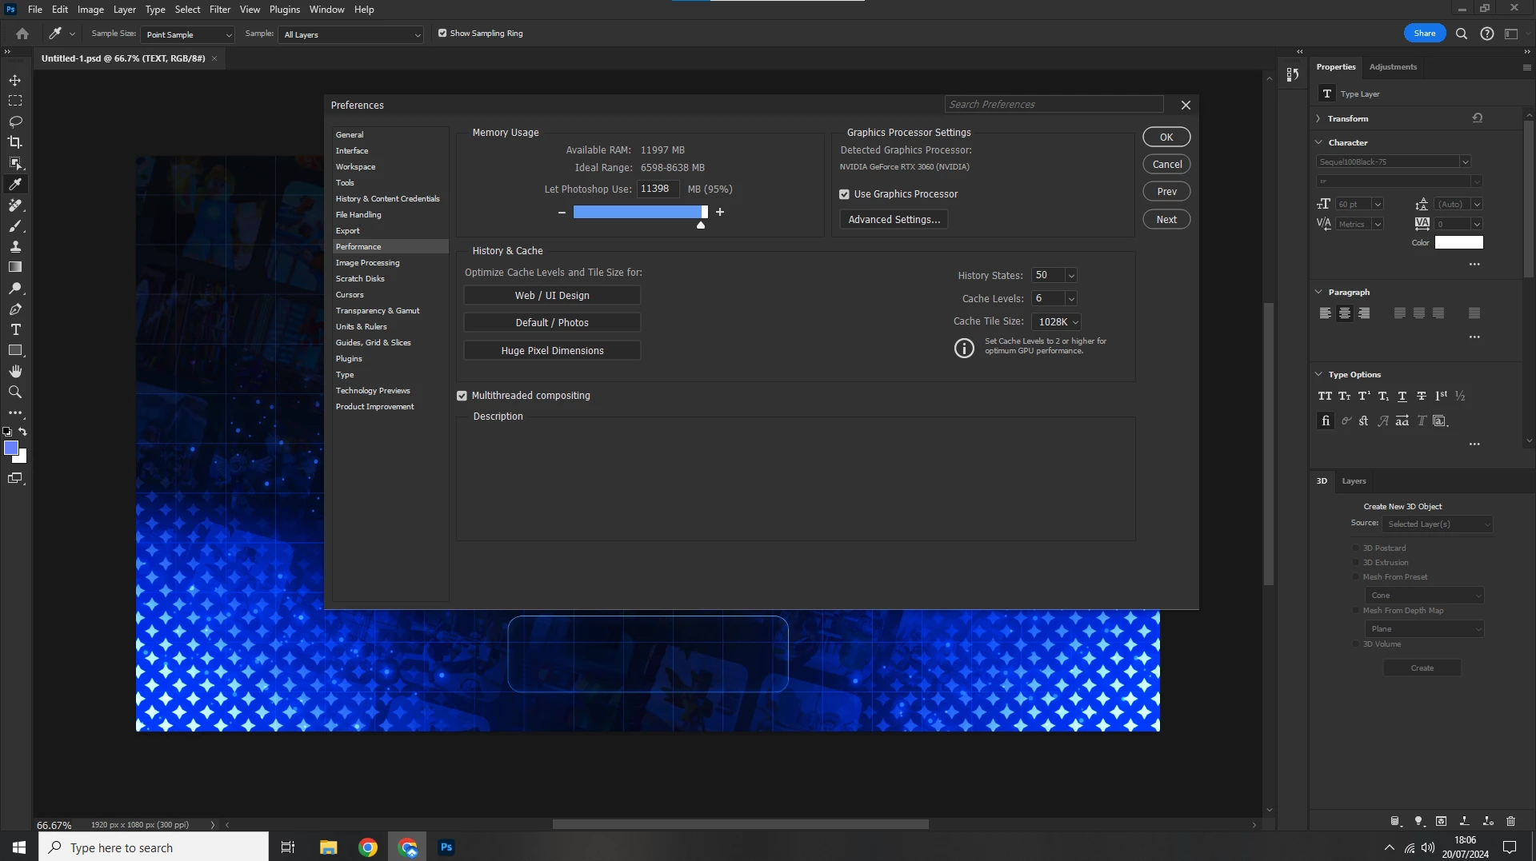Select the Move tool

[x=15, y=80]
